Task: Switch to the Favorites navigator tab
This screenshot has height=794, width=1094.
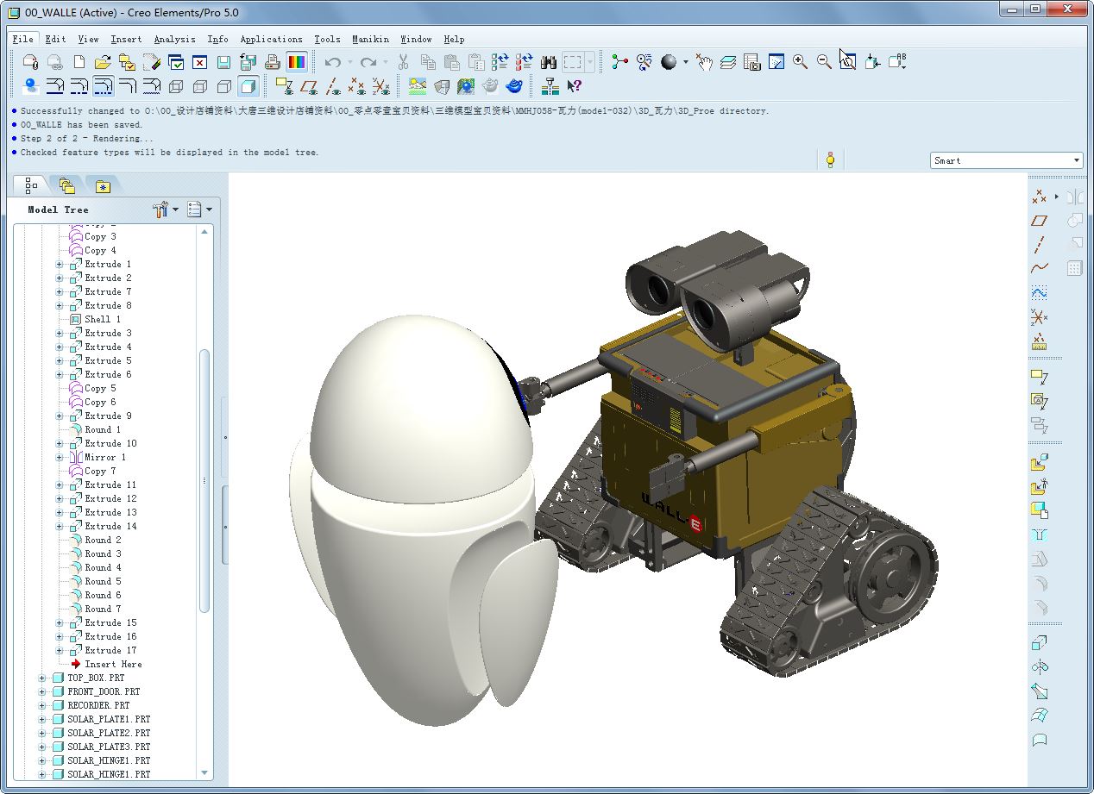Action: pyautogui.click(x=103, y=185)
